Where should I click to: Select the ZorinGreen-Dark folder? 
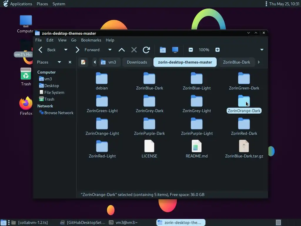click(x=244, y=81)
